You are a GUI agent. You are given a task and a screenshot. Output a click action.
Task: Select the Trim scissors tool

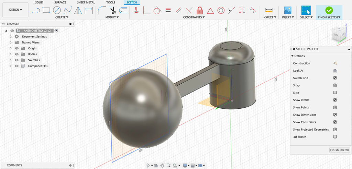112,10
